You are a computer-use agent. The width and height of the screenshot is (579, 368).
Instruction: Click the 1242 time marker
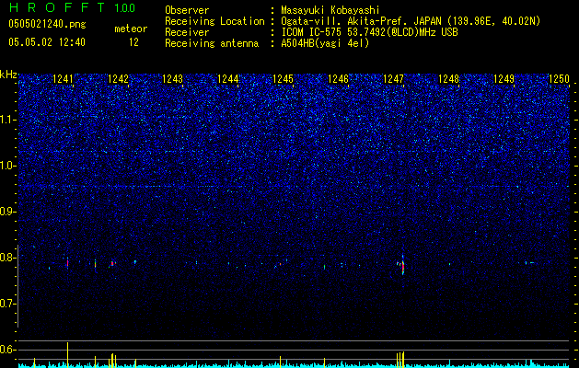point(118,78)
